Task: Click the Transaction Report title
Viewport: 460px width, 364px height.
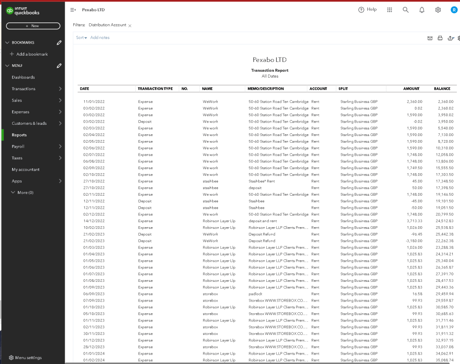Action: [x=270, y=70]
